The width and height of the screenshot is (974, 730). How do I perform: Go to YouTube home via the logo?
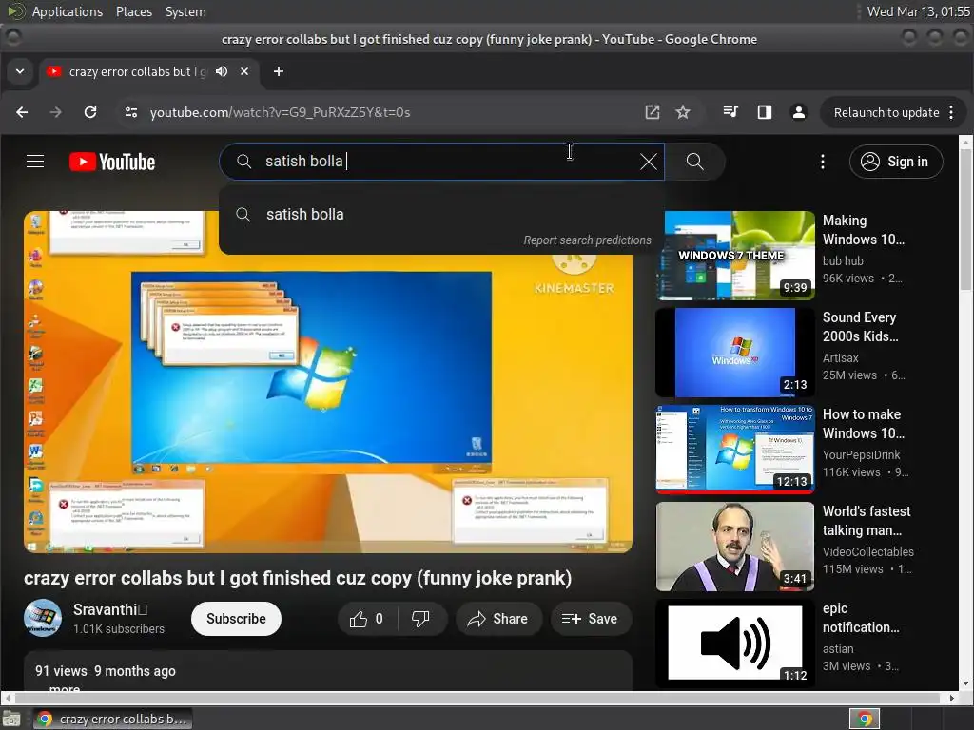(x=112, y=162)
